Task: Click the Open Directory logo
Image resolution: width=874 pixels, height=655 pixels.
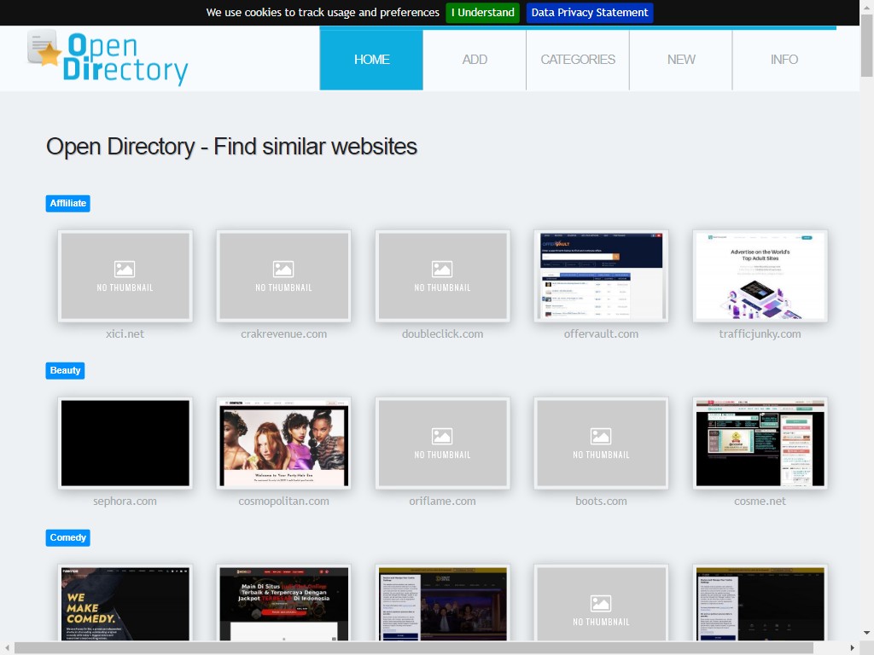Action: [108, 58]
